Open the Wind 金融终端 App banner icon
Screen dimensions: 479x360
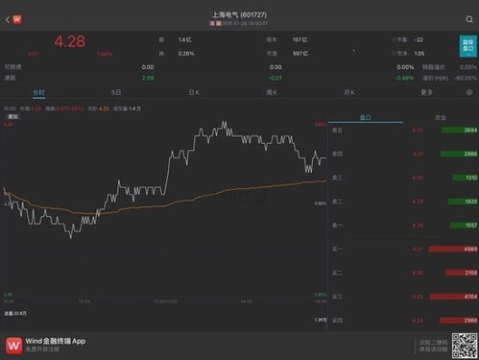click(x=14, y=346)
